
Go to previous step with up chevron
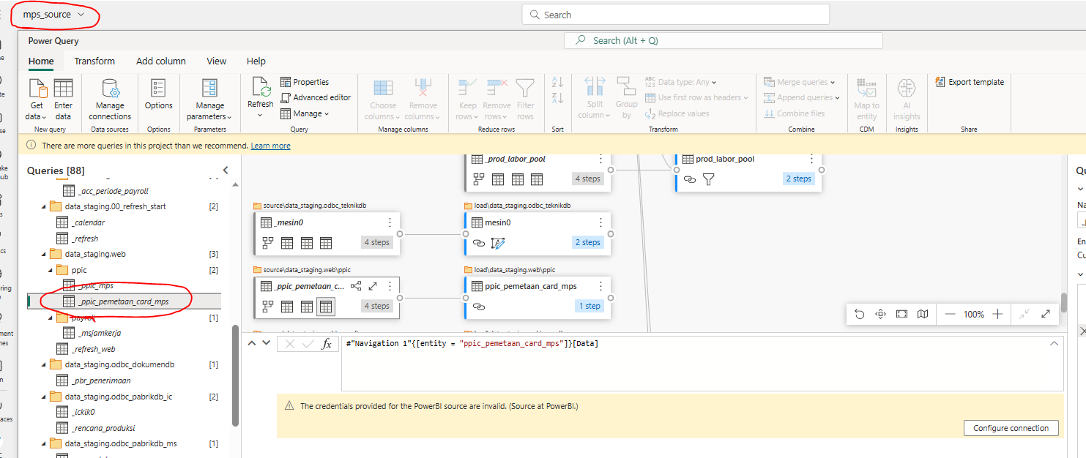coord(251,343)
